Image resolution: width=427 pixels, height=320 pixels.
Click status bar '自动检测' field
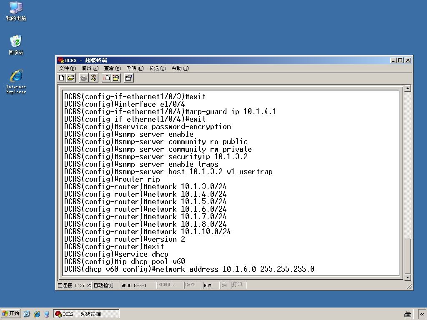click(105, 285)
